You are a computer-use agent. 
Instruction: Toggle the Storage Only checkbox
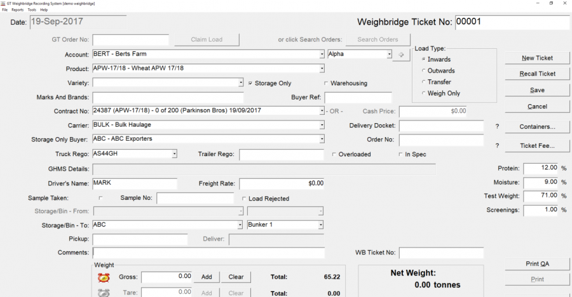tap(250, 83)
